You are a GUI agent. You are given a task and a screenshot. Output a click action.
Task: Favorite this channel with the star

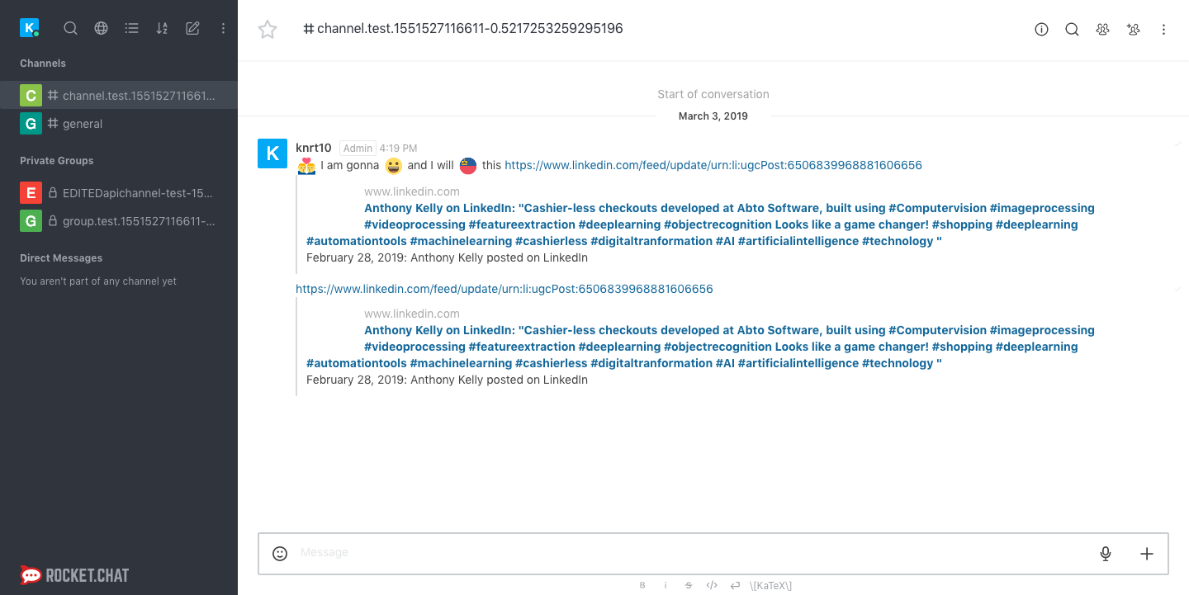click(268, 30)
